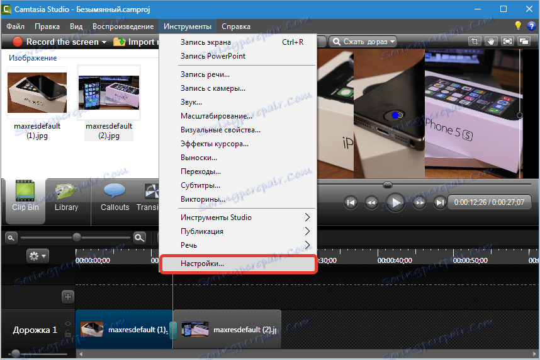Choose Масштабирование... from the menu

(x=238, y=116)
